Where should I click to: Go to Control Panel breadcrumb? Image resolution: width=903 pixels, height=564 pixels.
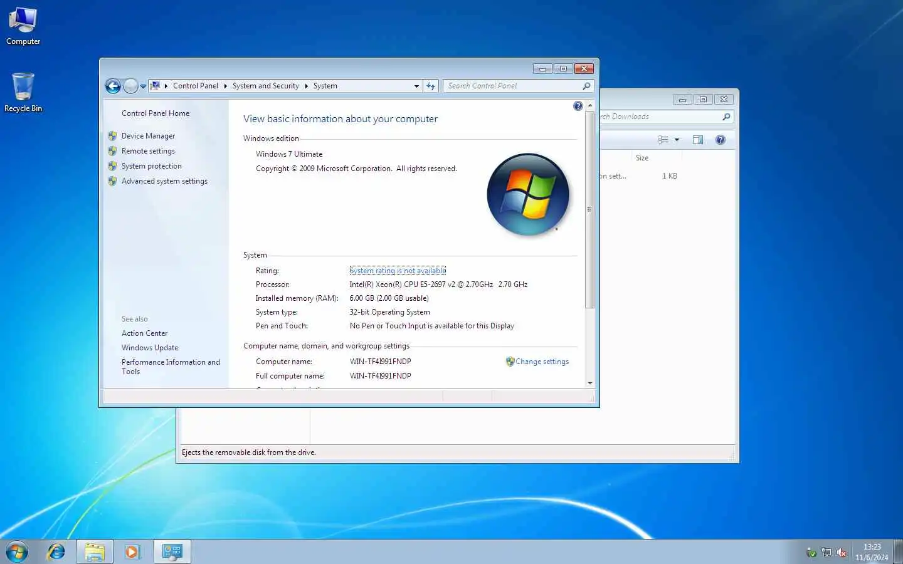(196, 86)
